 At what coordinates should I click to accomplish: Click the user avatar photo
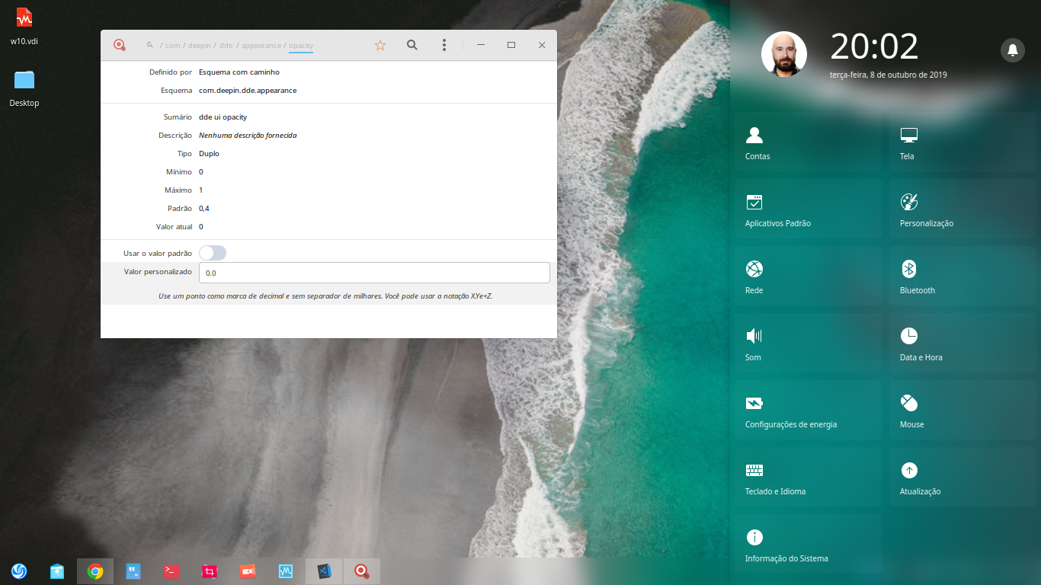pos(784,54)
